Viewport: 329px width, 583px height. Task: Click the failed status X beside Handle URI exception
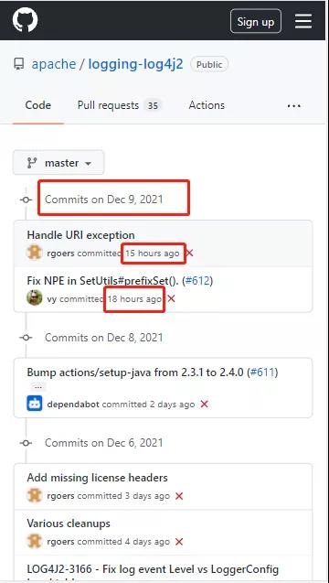click(189, 254)
